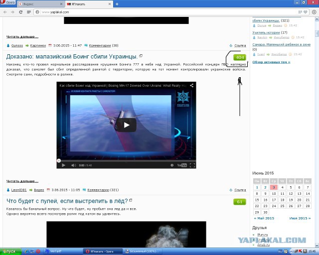Open the Windows Пуск start button
This screenshot has height=255, width=319.
pos(10,252)
